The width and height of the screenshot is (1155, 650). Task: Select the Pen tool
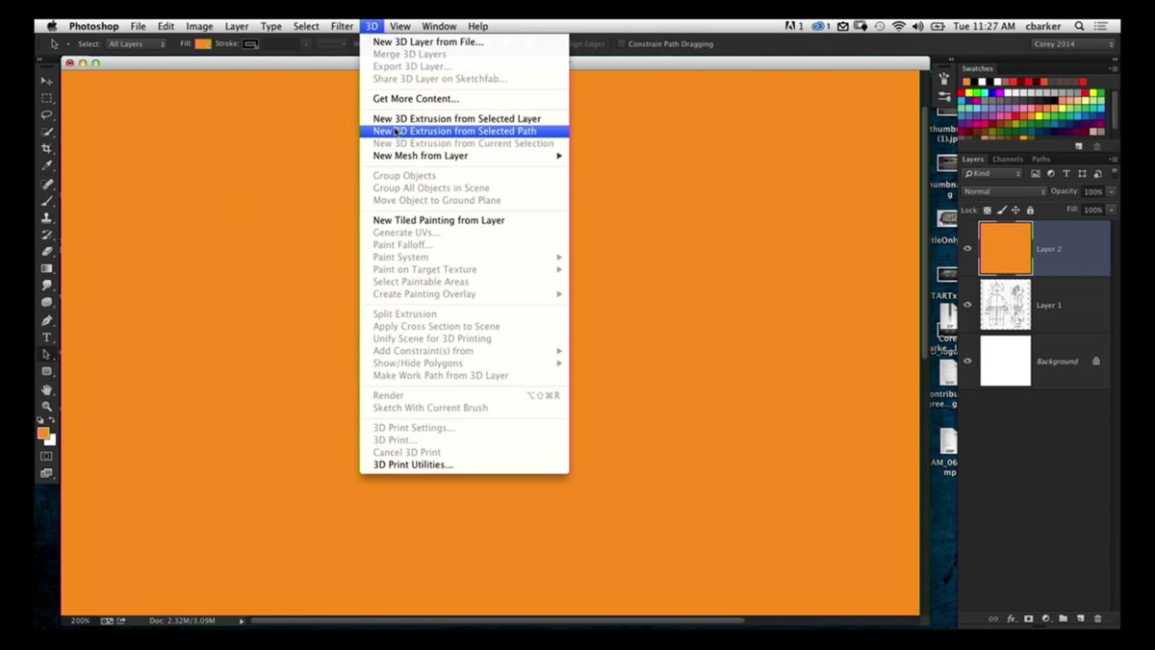pos(46,320)
